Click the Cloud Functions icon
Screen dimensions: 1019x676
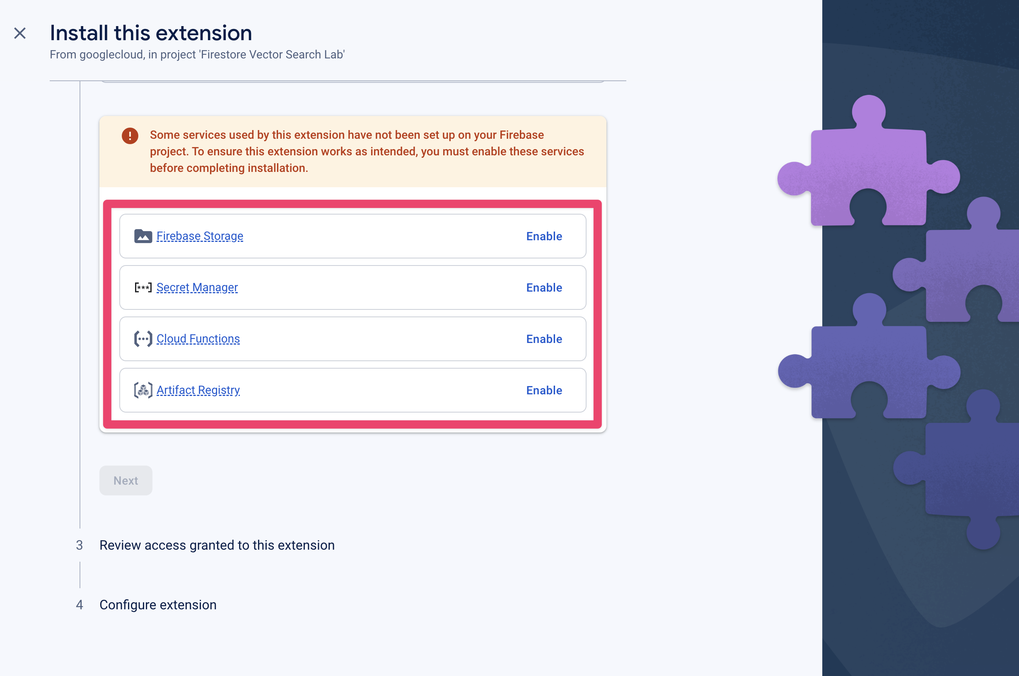[142, 338]
